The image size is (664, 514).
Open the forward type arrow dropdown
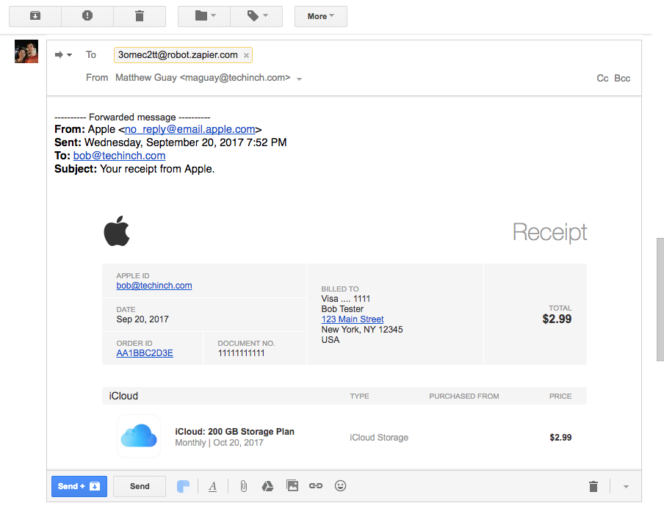pos(63,54)
